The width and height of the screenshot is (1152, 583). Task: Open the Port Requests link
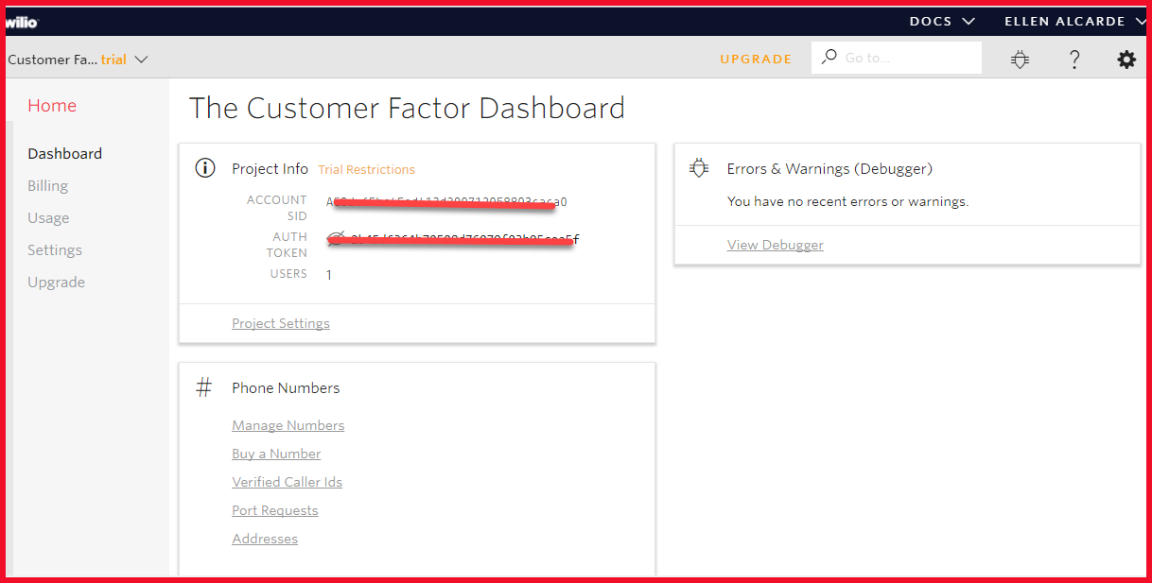275,510
